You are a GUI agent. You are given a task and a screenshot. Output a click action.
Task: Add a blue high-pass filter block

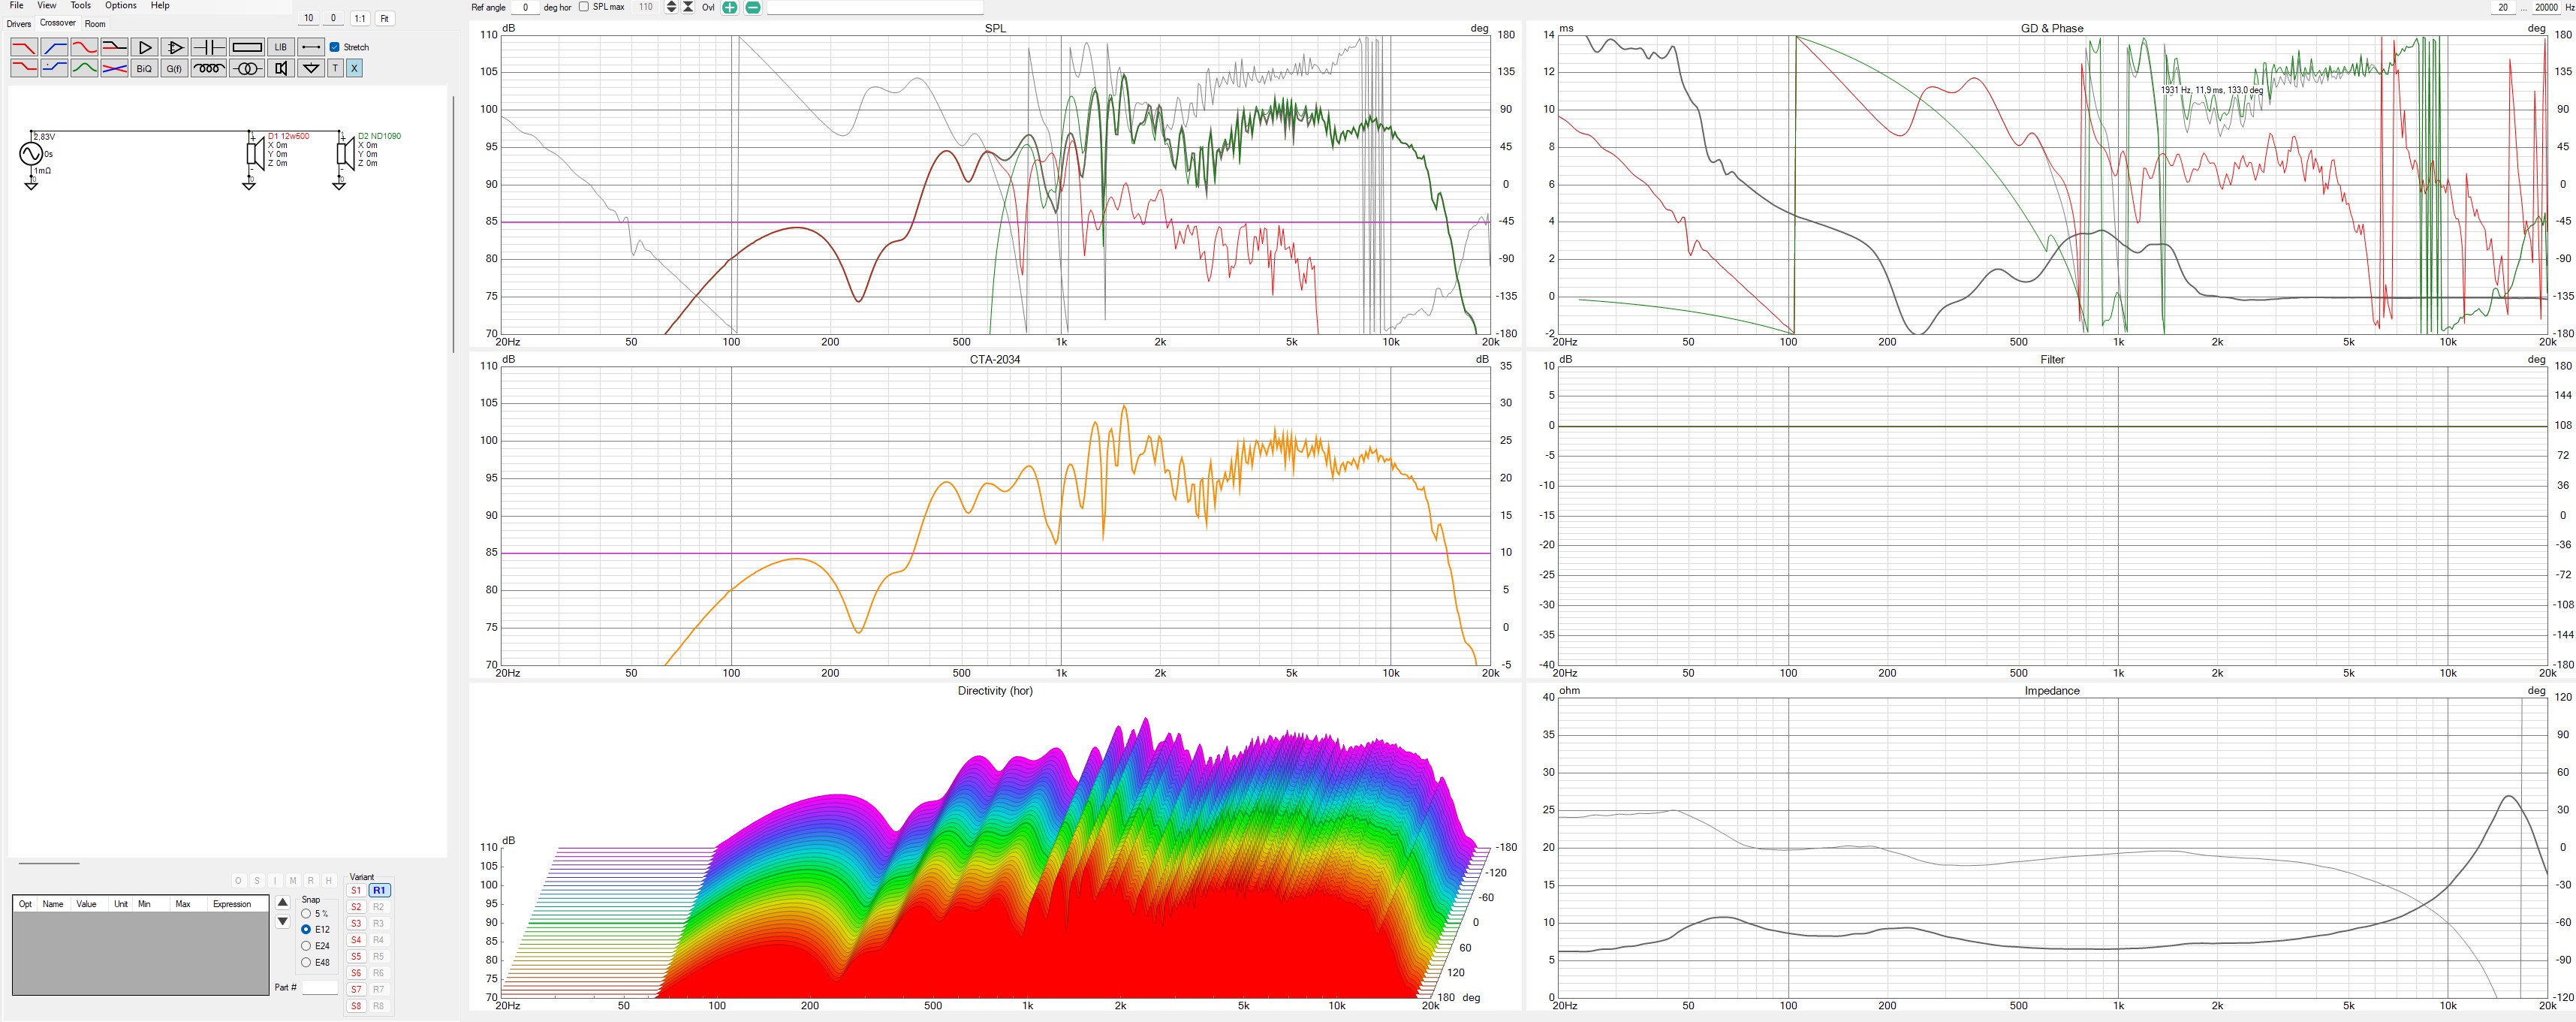54,47
